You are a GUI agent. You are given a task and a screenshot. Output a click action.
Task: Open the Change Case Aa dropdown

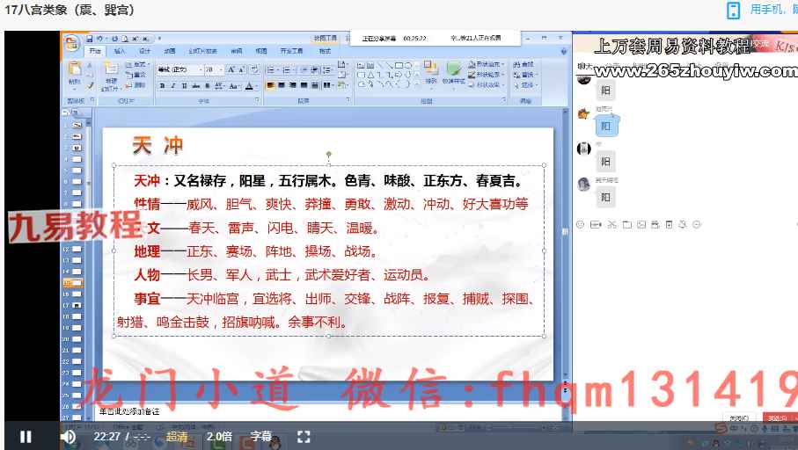pos(234,85)
